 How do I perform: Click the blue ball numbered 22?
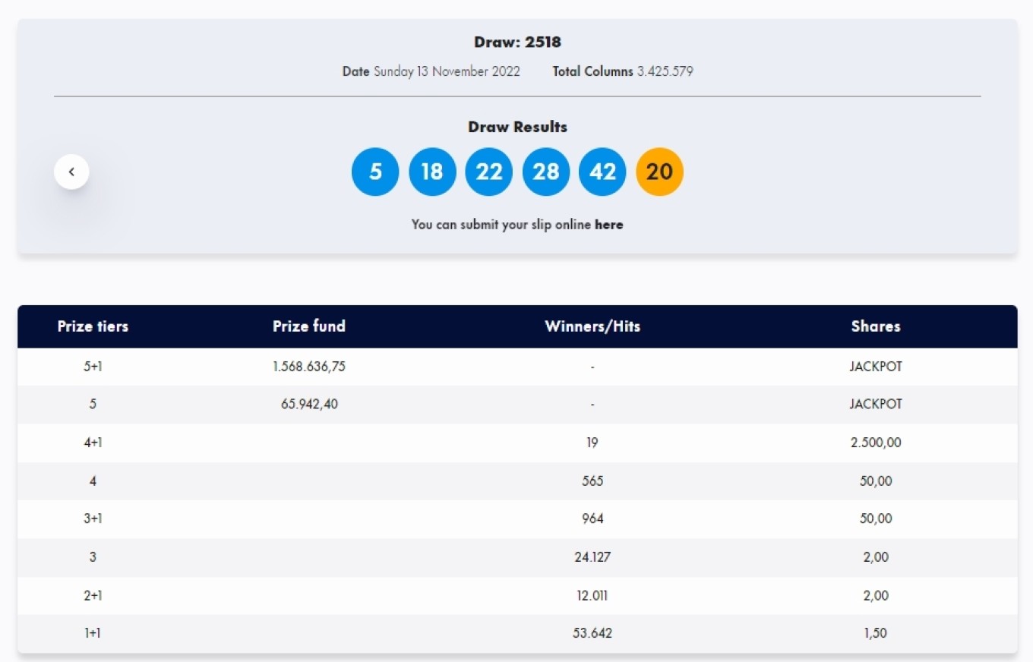tap(489, 172)
